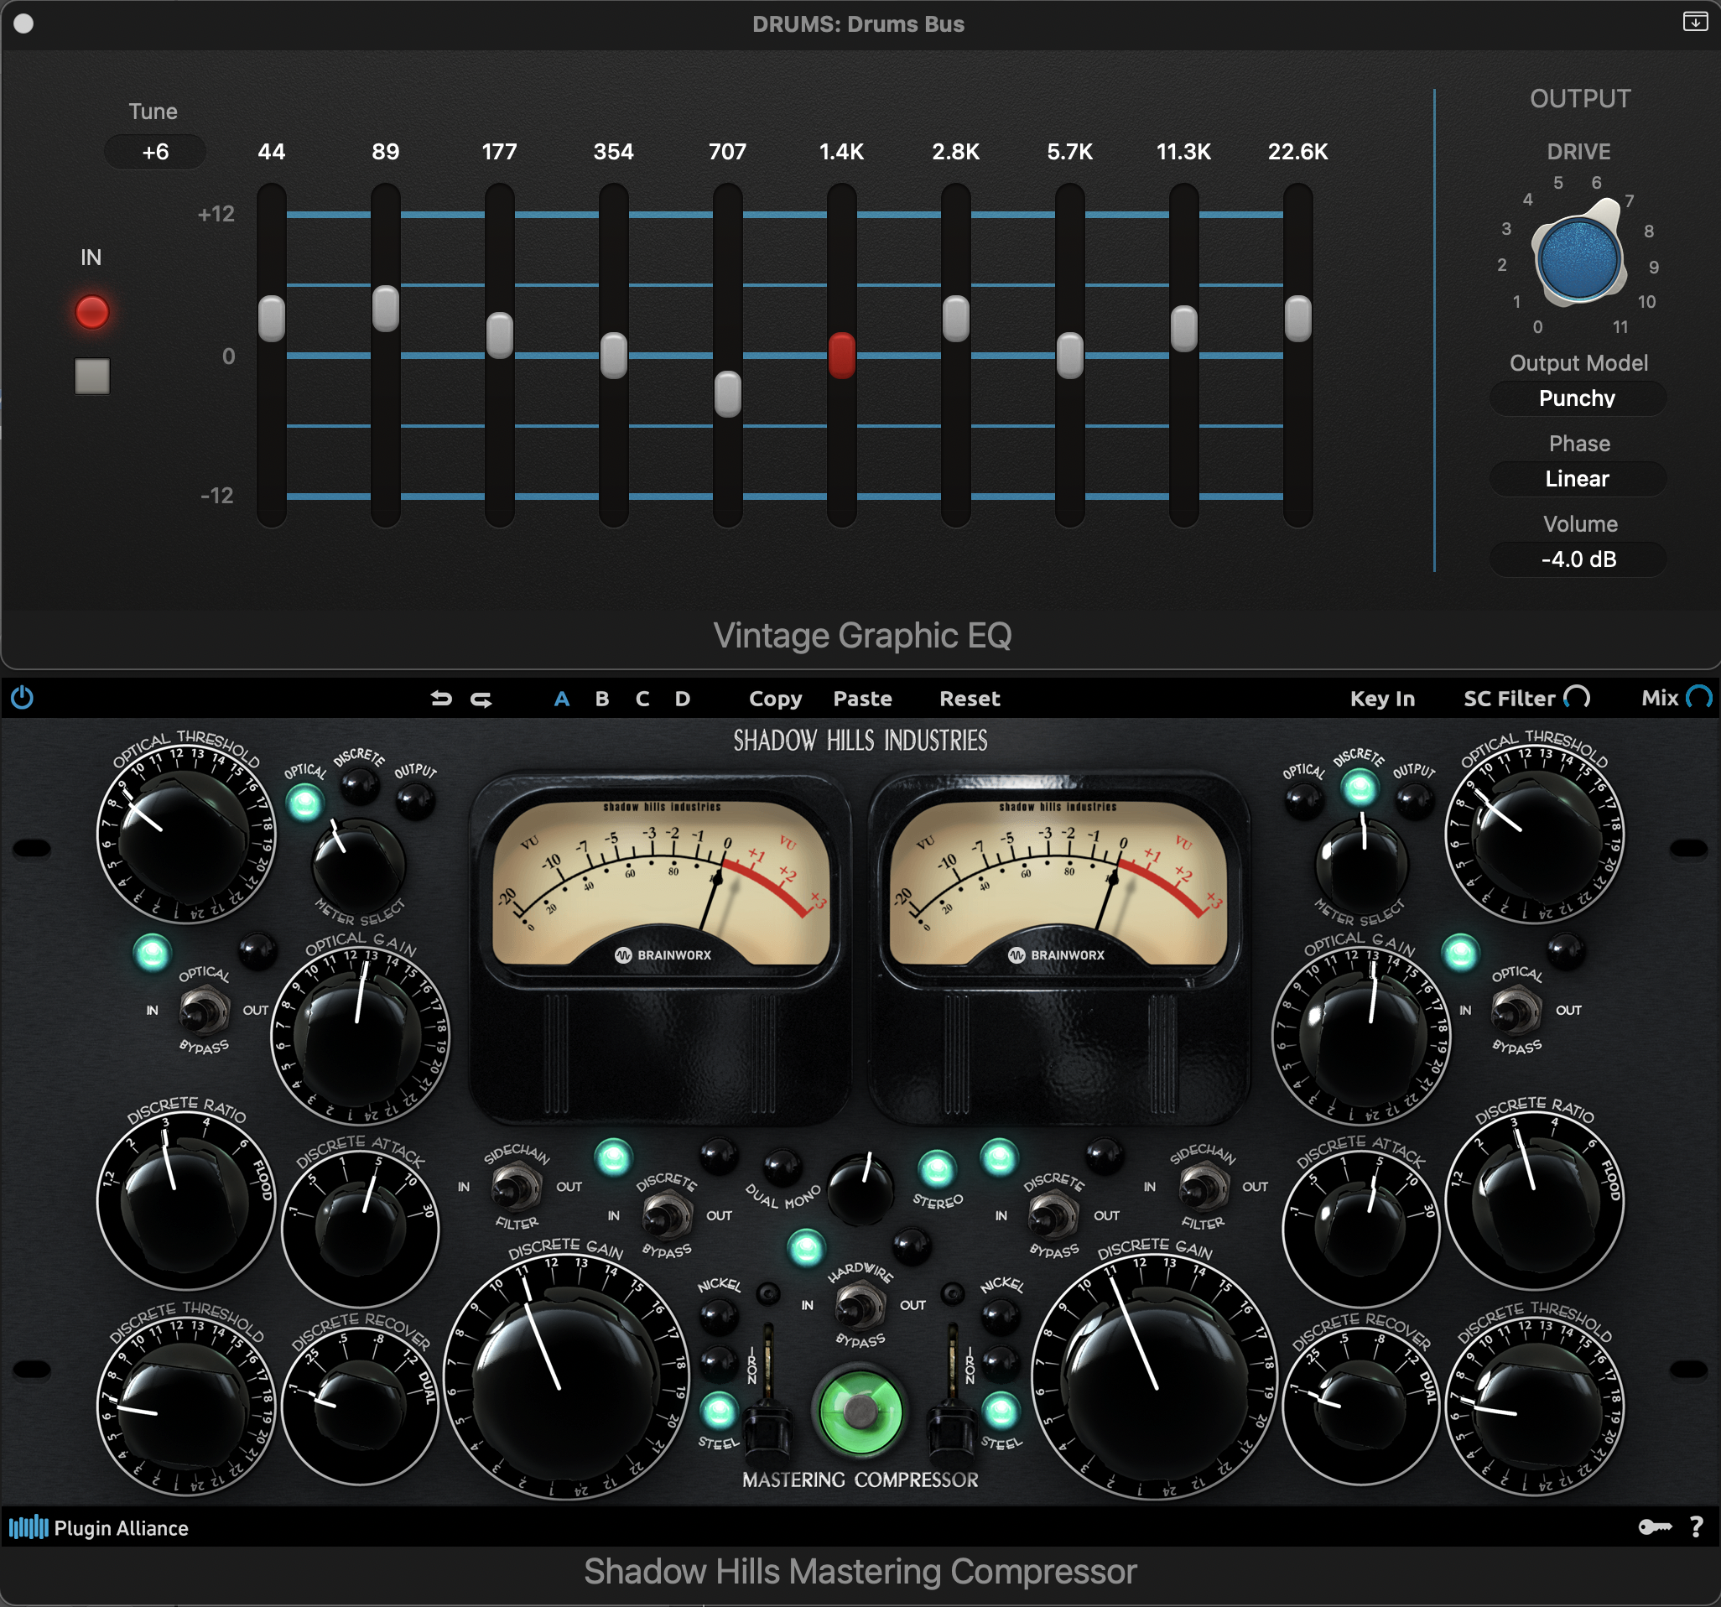Toggle the red IN button of the EQ
This screenshot has height=1607, width=1721.
tap(91, 312)
